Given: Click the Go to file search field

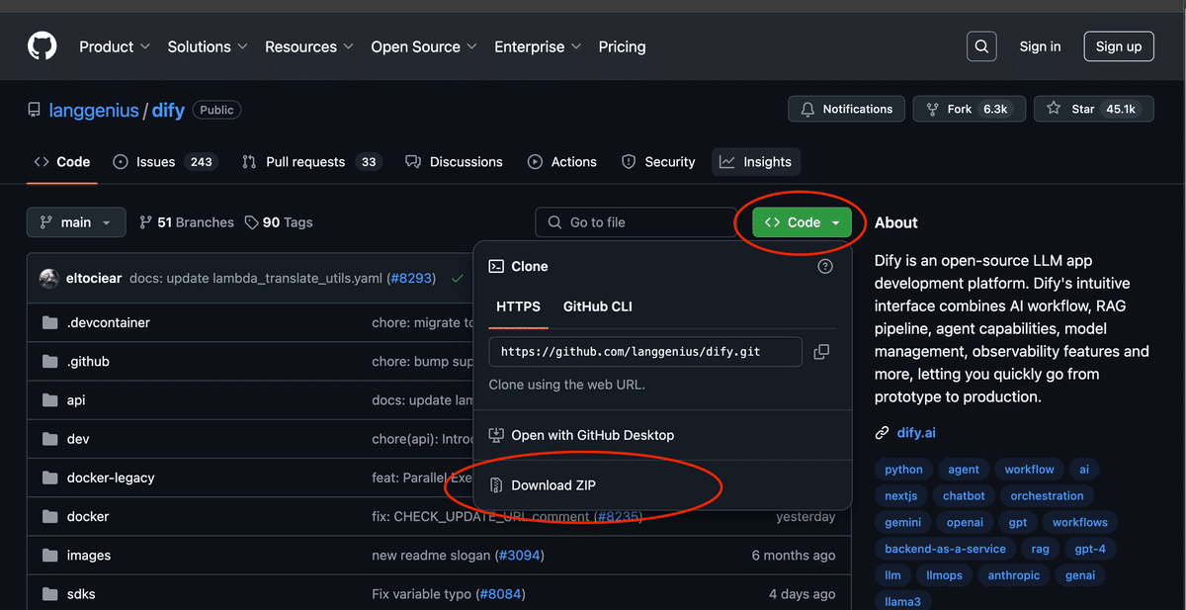Looking at the screenshot, I should click(635, 222).
